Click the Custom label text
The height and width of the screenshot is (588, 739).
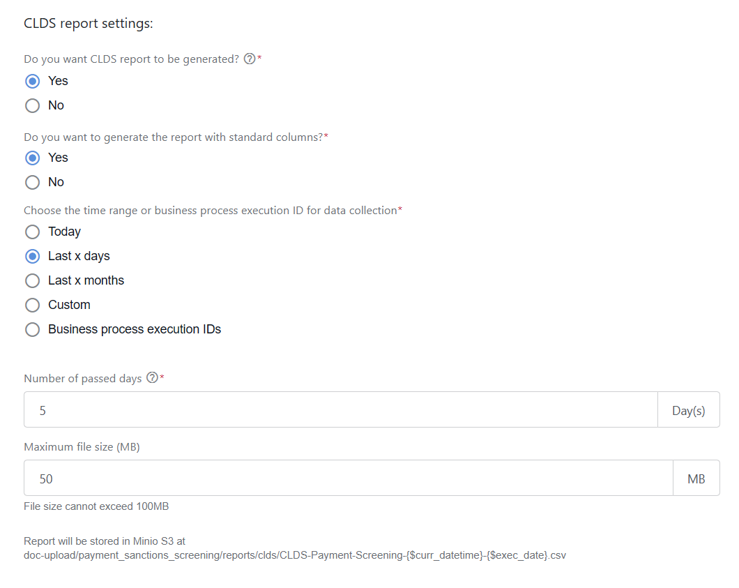coord(69,305)
